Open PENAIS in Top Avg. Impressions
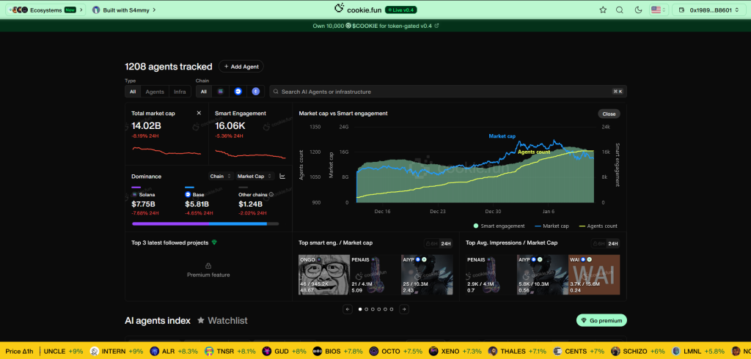The image size is (751, 359). pyautogui.click(x=491, y=275)
